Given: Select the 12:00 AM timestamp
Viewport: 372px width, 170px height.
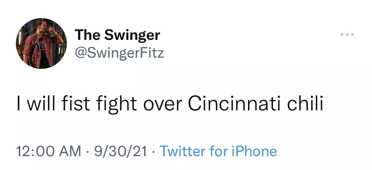Looking at the screenshot, I should [x=49, y=151].
